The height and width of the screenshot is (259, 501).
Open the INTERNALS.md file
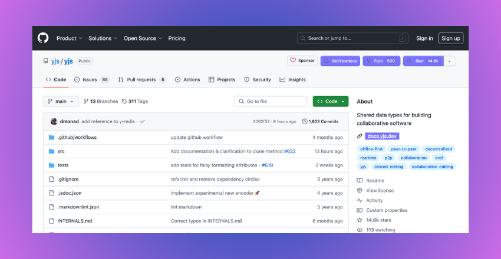click(75, 221)
